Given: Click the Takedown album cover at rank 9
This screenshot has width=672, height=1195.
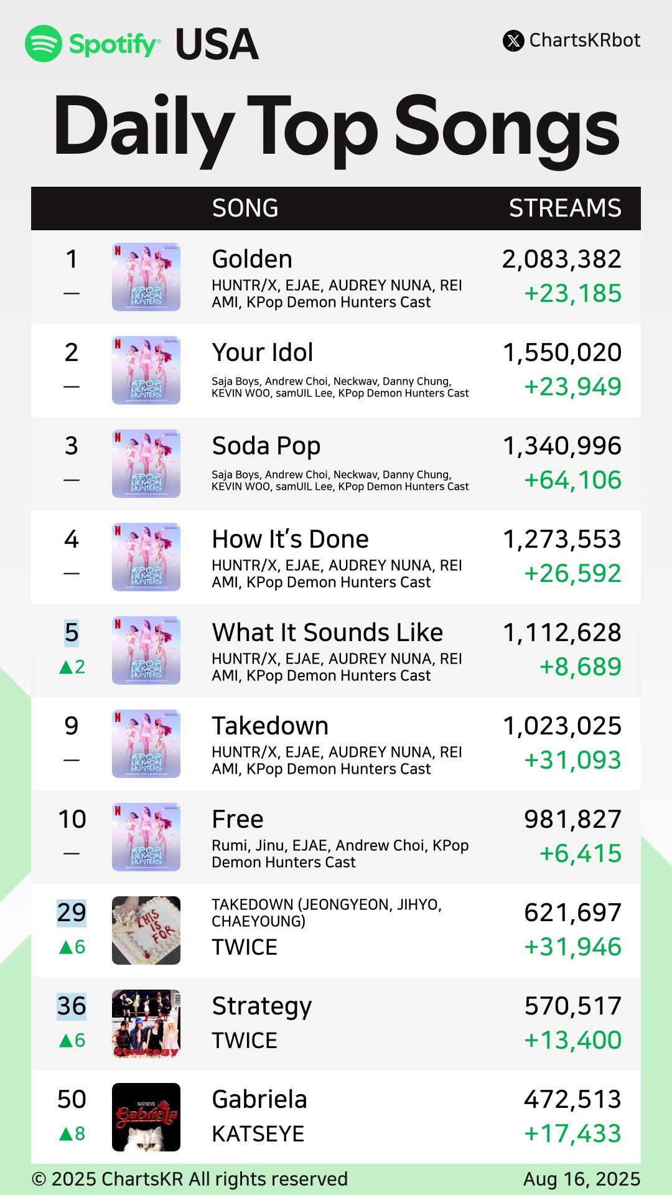Looking at the screenshot, I should click(146, 744).
